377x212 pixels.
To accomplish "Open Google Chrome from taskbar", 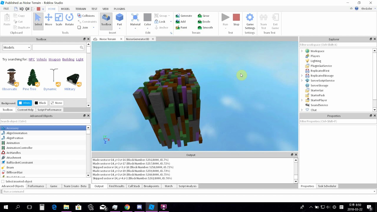I will 127,207.
